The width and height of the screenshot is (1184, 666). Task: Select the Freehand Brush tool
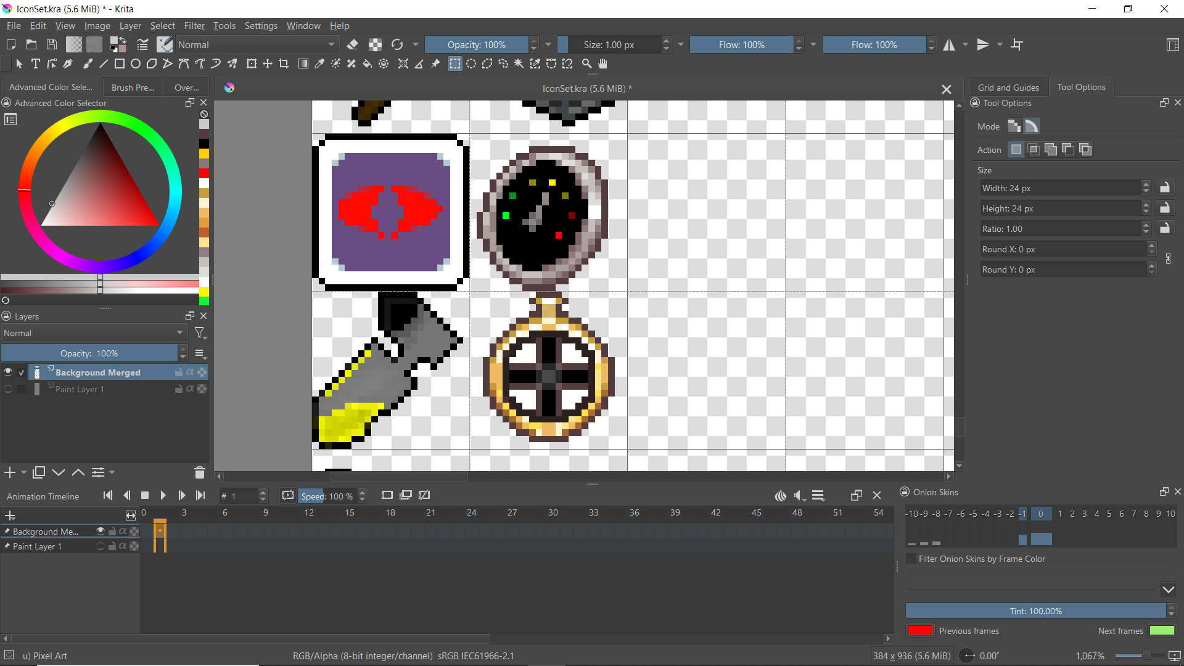click(88, 64)
